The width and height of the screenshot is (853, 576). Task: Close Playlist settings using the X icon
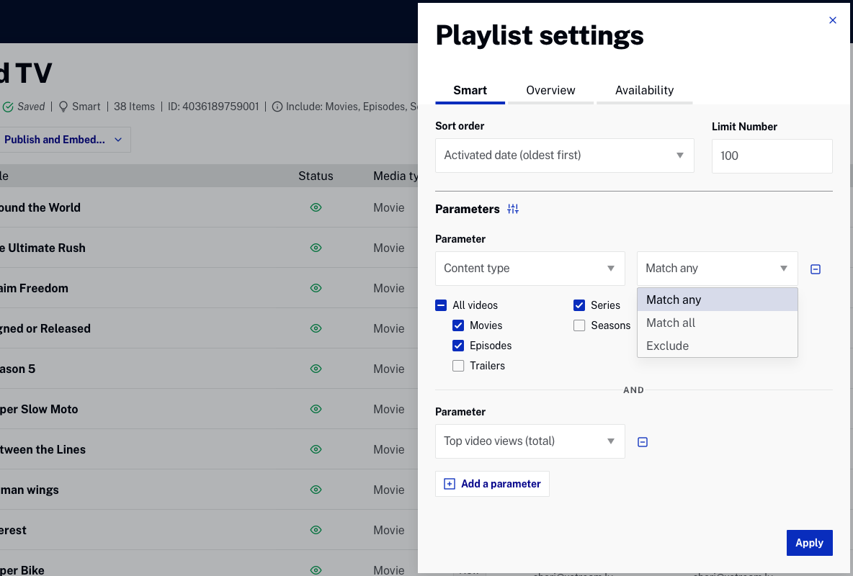click(x=832, y=20)
